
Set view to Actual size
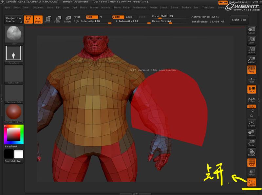coord(252,50)
